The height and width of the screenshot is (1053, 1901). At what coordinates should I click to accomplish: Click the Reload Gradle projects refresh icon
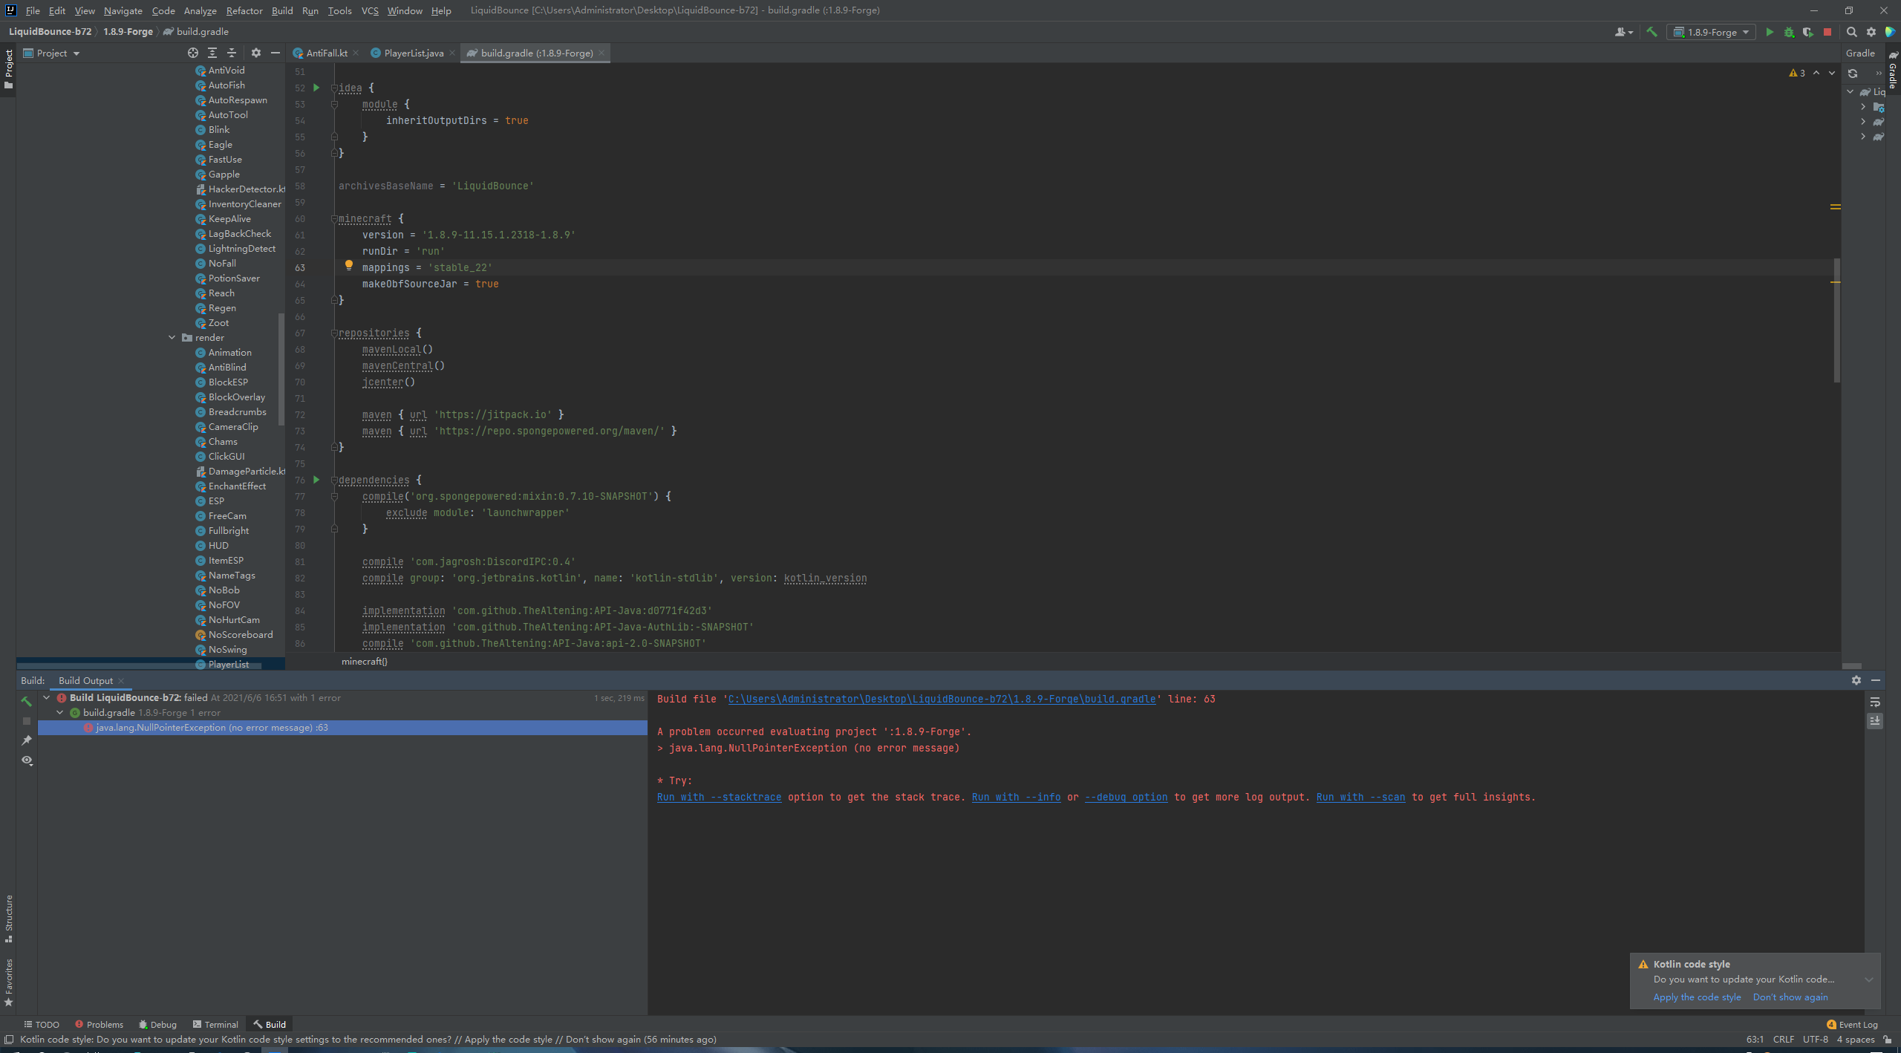click(x=1853, y=74)
